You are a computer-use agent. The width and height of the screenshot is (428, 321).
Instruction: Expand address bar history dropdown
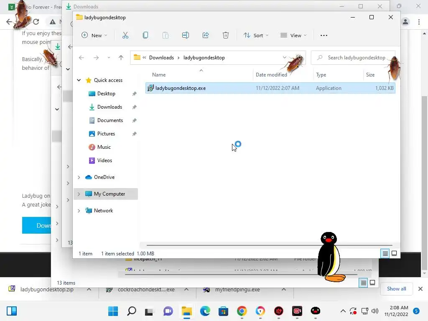[284, 57]
